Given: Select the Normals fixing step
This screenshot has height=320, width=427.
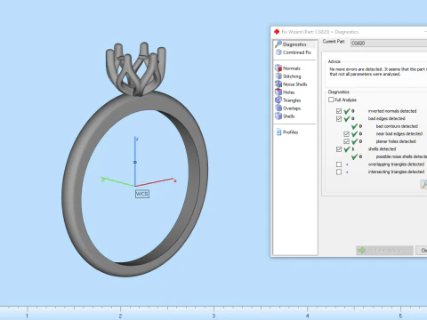Looking at the screenshot, I should pos(287,68).
